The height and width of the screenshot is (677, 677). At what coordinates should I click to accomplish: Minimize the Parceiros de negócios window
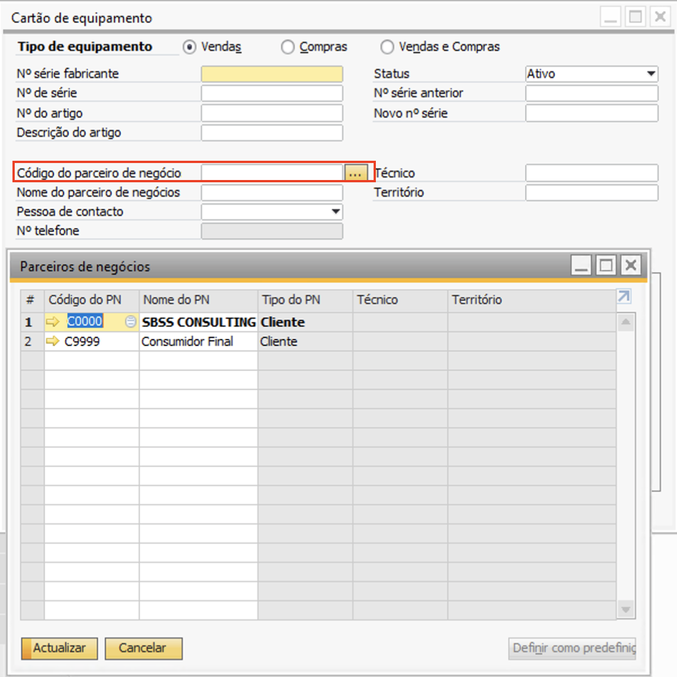coord(581,265)
